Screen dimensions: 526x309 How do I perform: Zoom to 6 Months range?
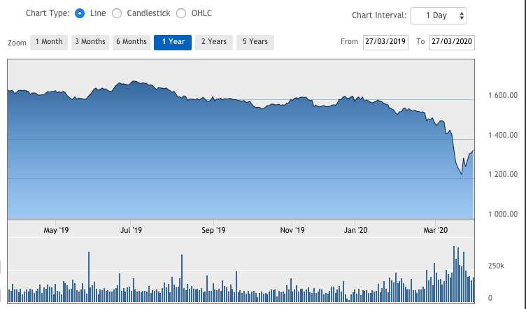(x=131, y=42)
